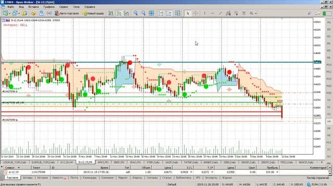This screenshot has width=333, height=187.
Task: Switch chart to line chart view
Action: click(x=127, y=13)
